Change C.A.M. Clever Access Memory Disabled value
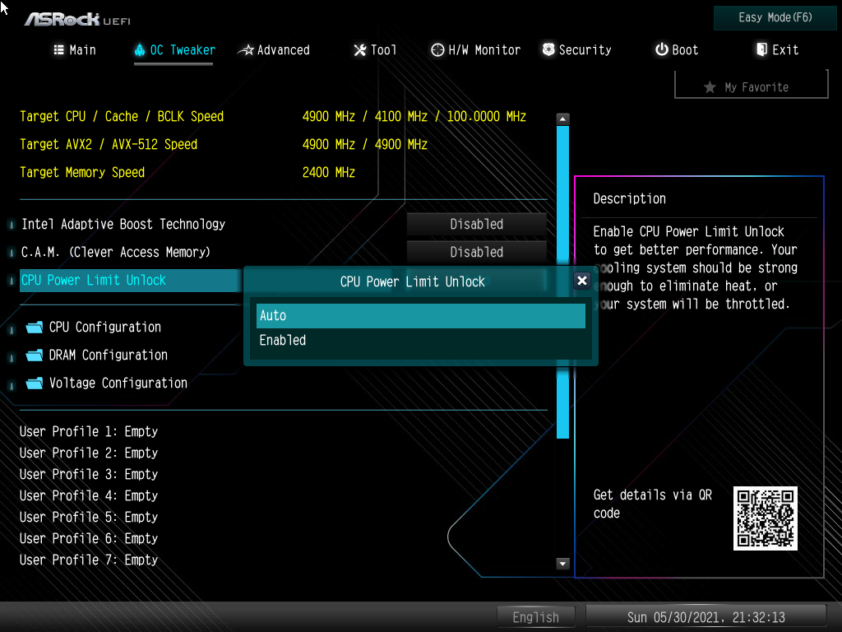The image size is (842, 632). tap(476, 252)
